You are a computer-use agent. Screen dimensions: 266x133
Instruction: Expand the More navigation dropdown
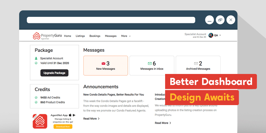point(126,36)
